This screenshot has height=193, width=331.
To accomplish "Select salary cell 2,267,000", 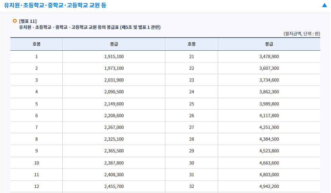I will click(x=114, y=127).
